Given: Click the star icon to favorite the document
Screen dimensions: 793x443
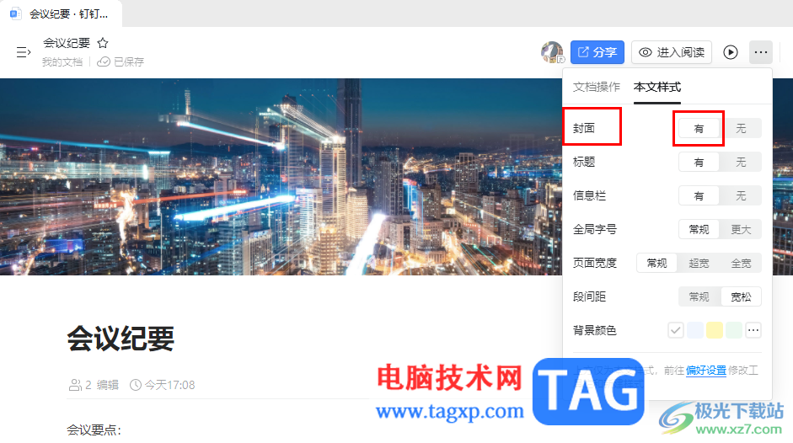Looking at the screenshot, I should (103, 43).
